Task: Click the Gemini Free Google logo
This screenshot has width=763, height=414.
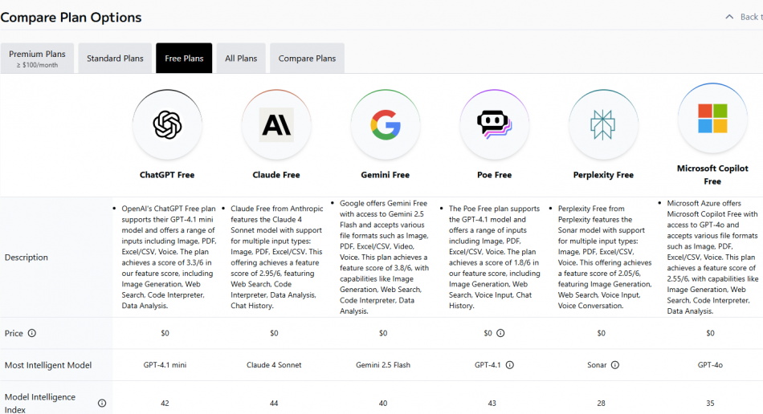Action: (386, 124)
